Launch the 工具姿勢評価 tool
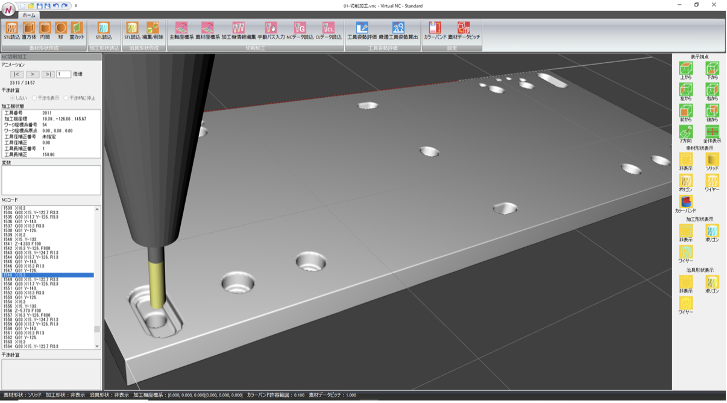The image size is (727, 403). [362, 29]
